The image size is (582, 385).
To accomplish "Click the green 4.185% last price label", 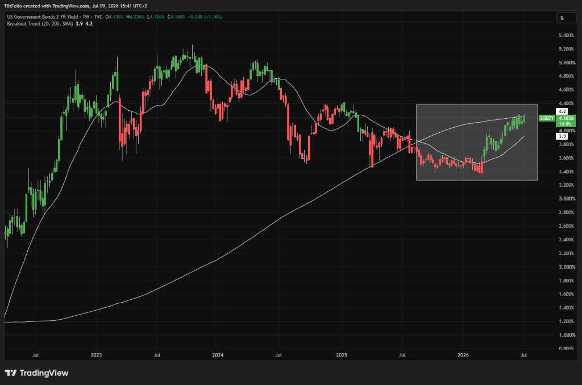I will pos(566,118).
